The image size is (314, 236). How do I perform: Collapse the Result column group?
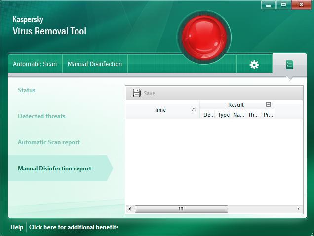(x=268, y=105)
